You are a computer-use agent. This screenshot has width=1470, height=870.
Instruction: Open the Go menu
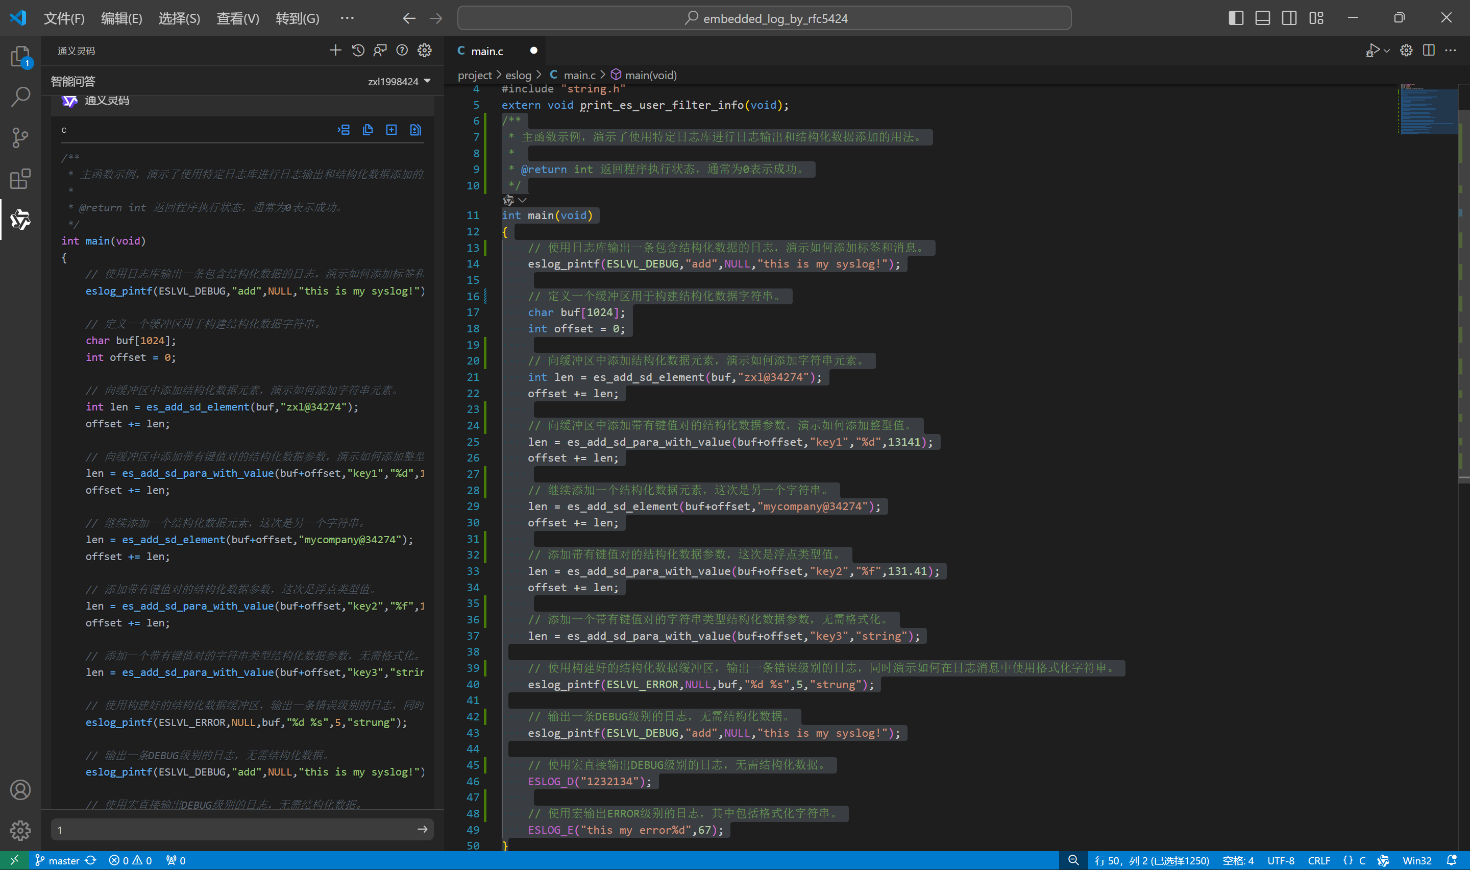click(x=298, y=18)
